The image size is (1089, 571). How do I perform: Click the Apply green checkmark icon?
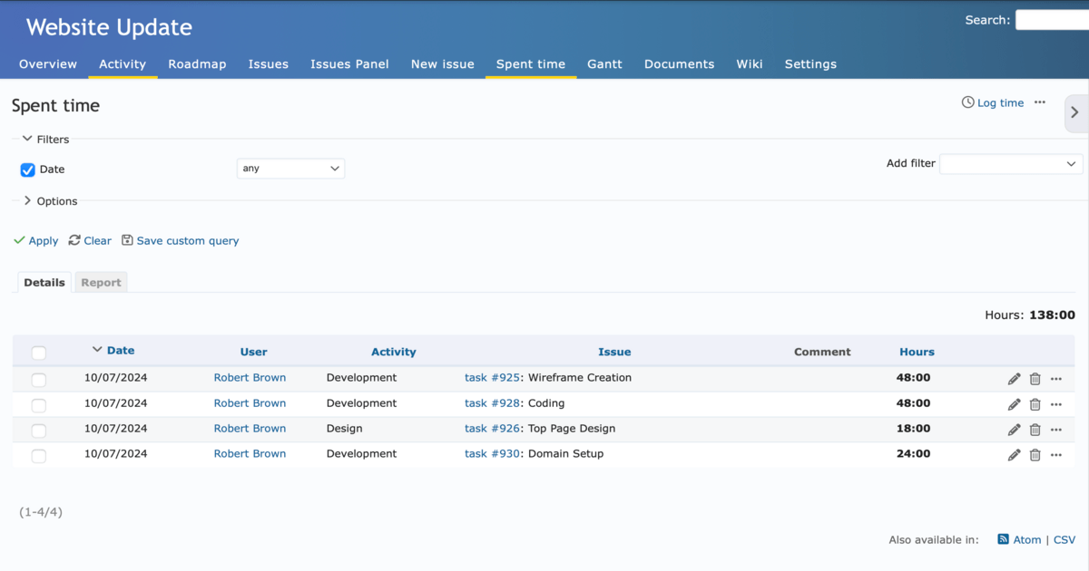coord(20,240)
